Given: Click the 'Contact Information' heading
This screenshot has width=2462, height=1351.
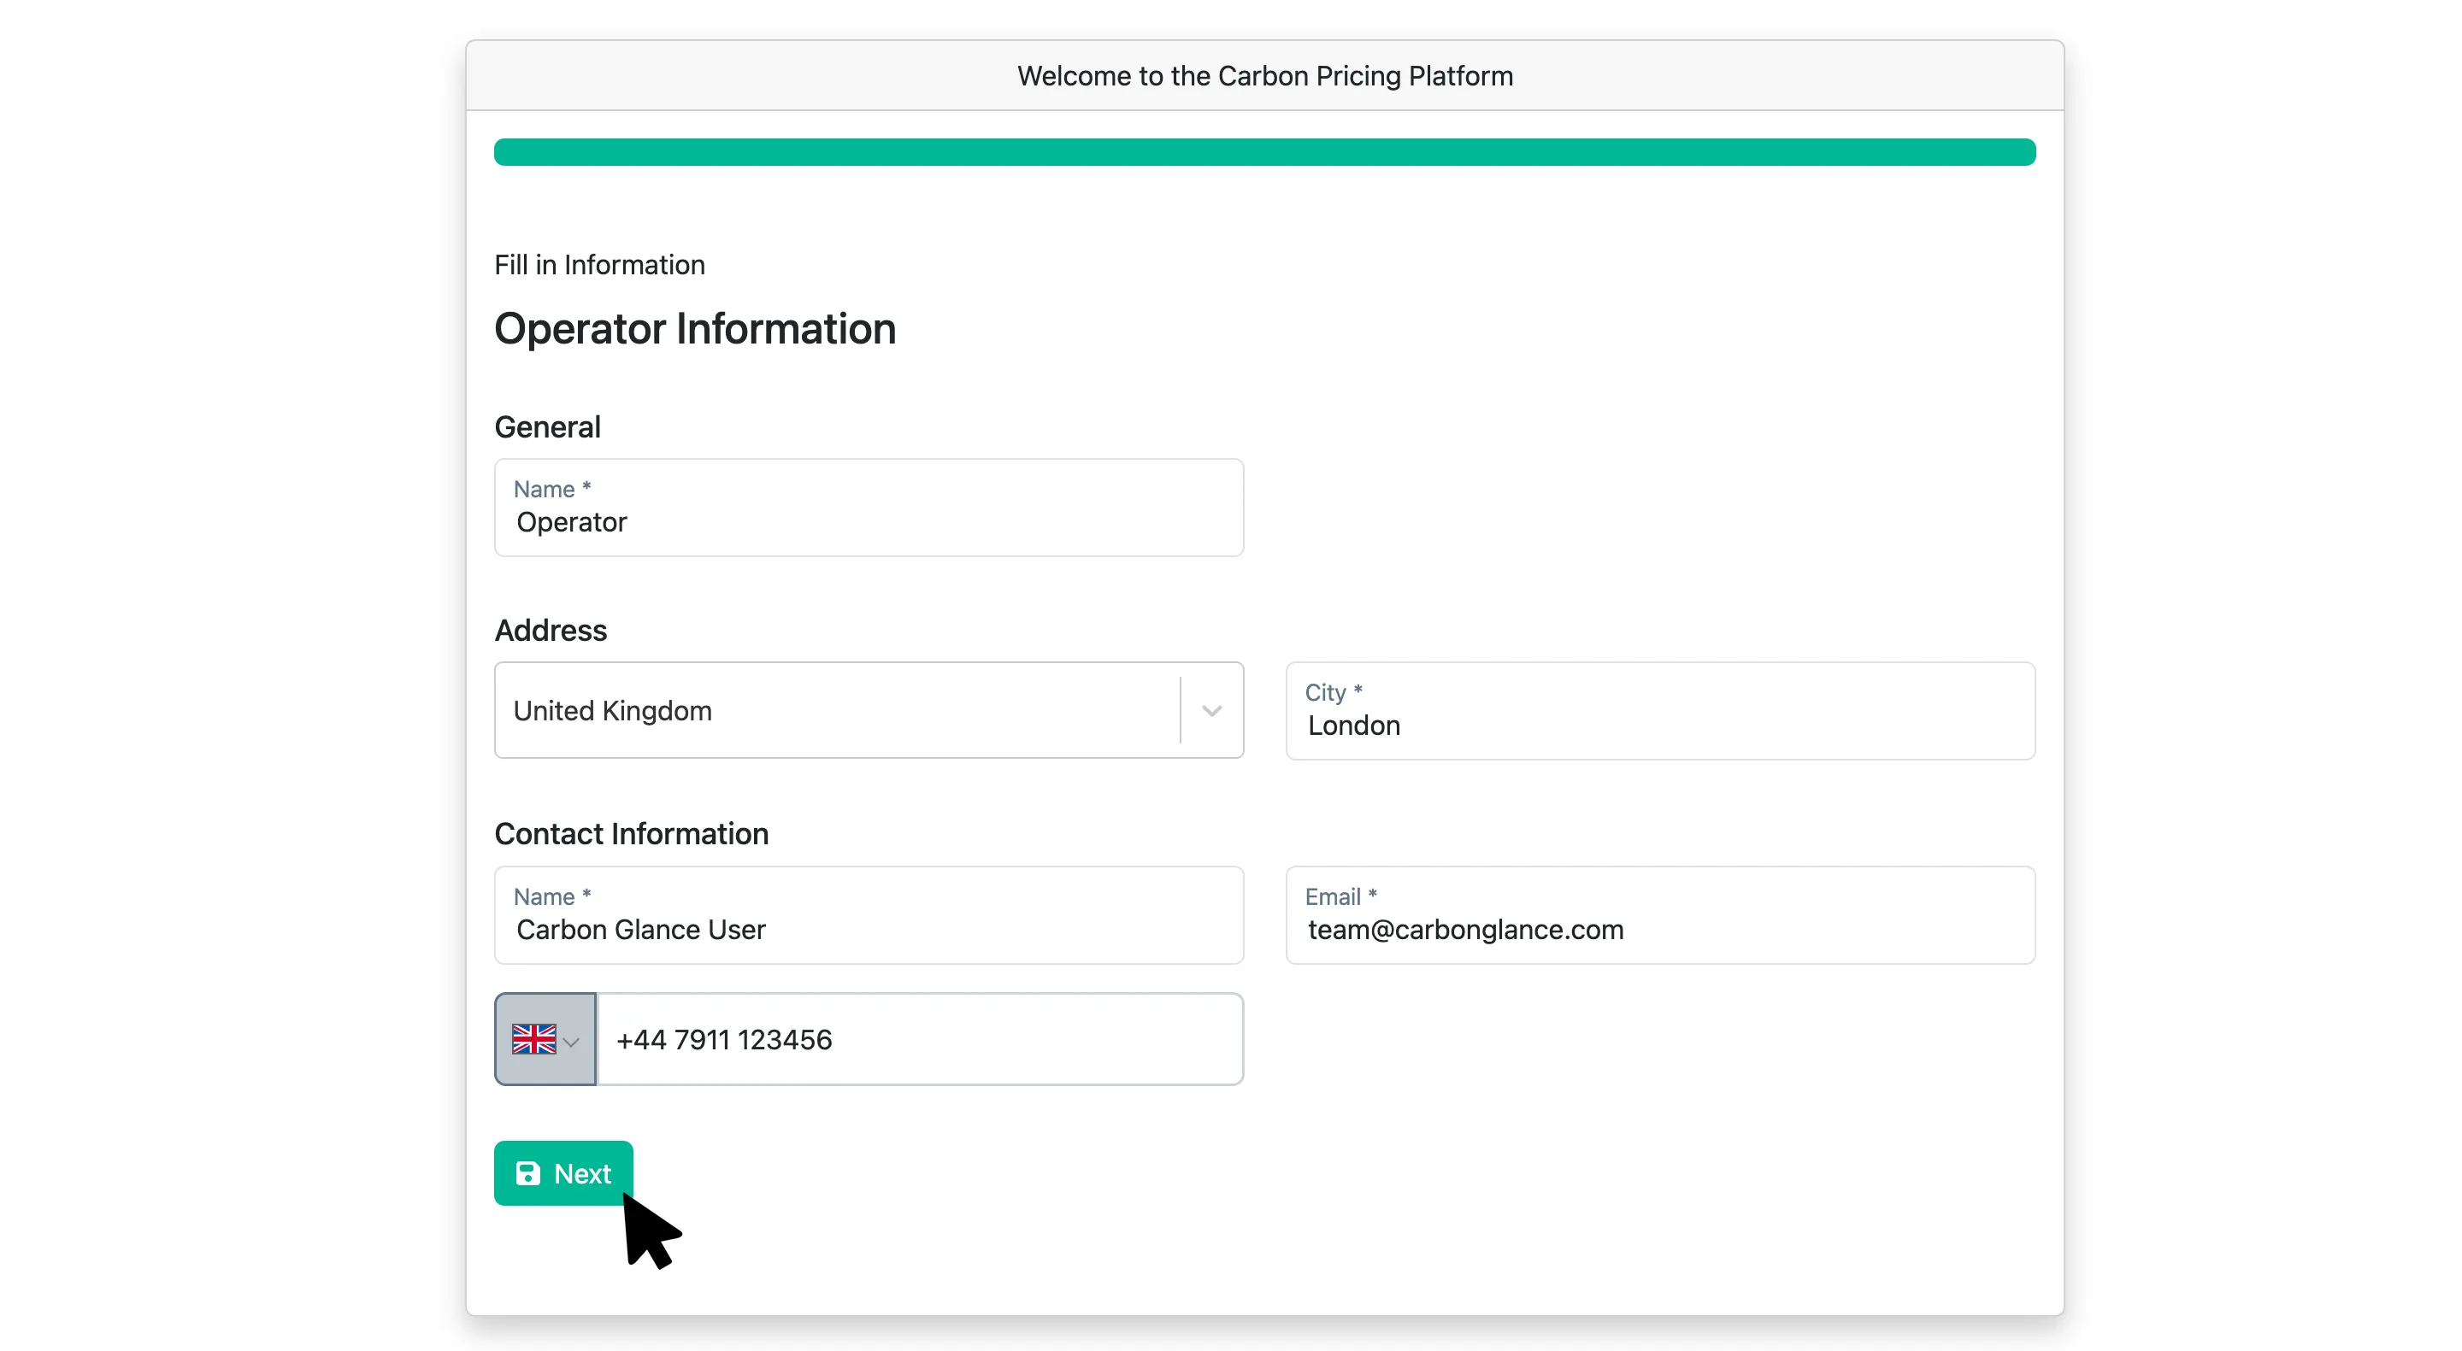Looking at the screenshot, I should [631, 833].
